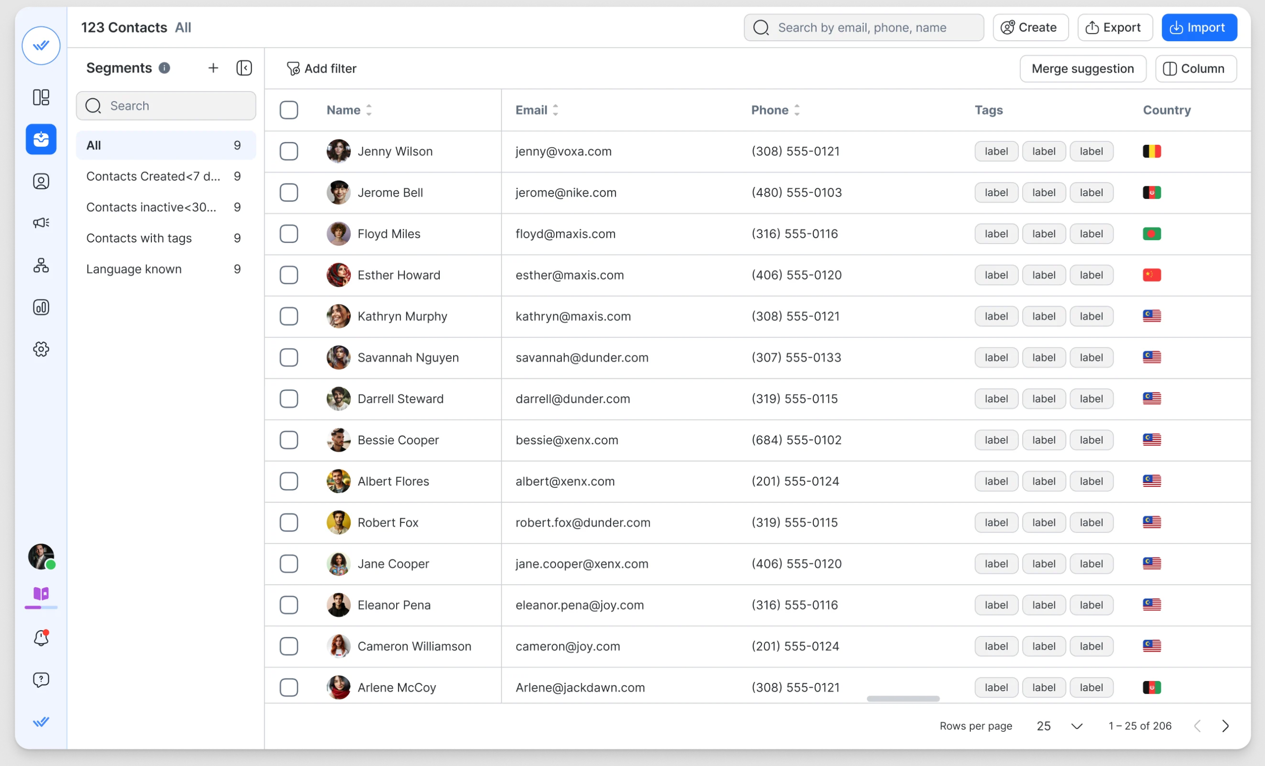This screenshot has width=1265, height=766.
Task: Check the Jenny Wilson row checkbox
Action: [289, 151]
